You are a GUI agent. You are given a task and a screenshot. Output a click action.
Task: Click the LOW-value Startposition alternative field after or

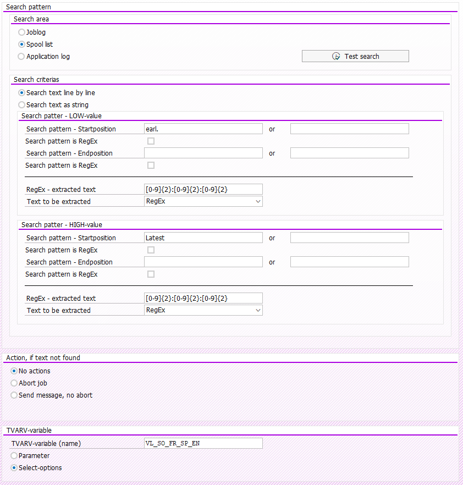coord(350,129)
